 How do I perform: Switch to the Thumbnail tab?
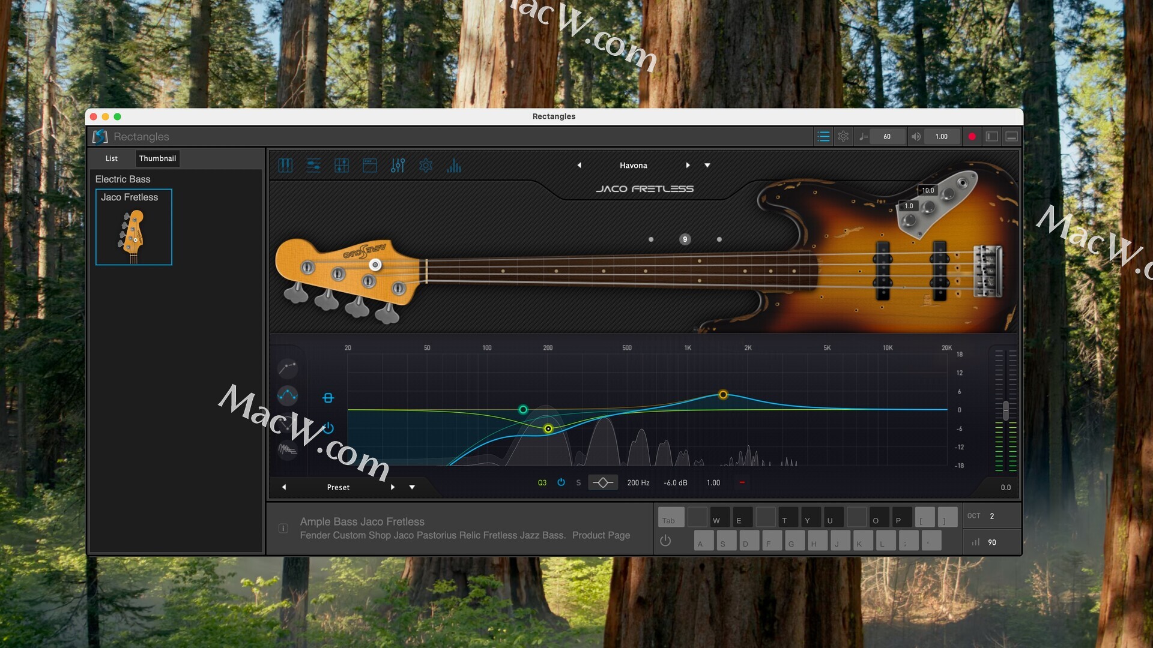point(157,158)
